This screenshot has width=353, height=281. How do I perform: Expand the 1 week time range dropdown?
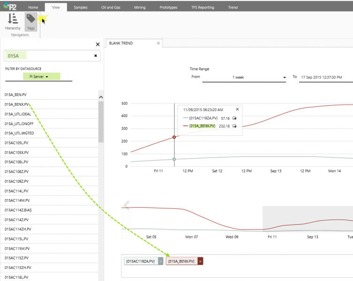(x=244, y=77)
